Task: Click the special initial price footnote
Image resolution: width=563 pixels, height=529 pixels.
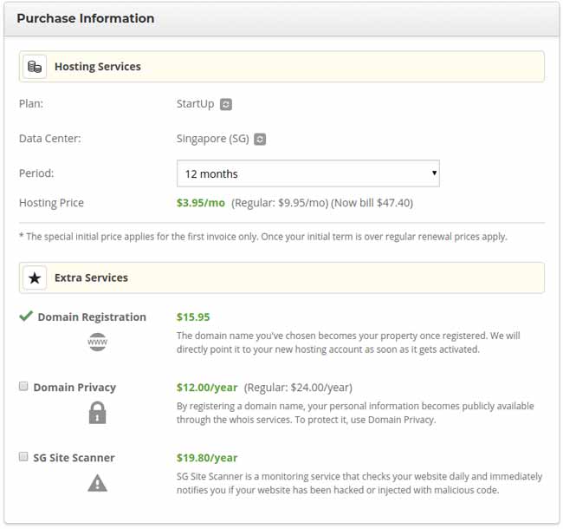Action: pos(263,237)
